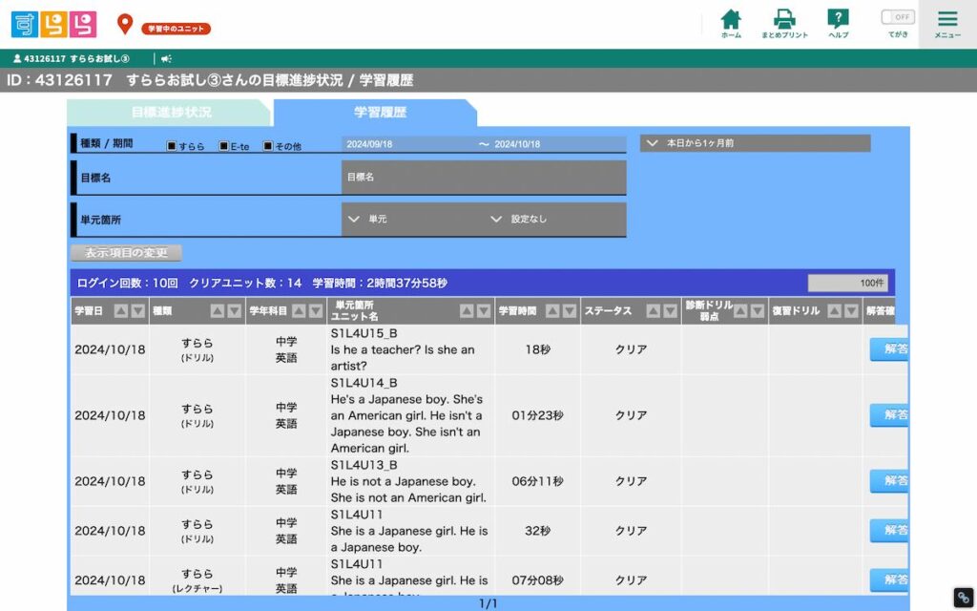Open the 単元 dropdown
The width and height of the screenshot is (977, 611).
coord(412,220)
